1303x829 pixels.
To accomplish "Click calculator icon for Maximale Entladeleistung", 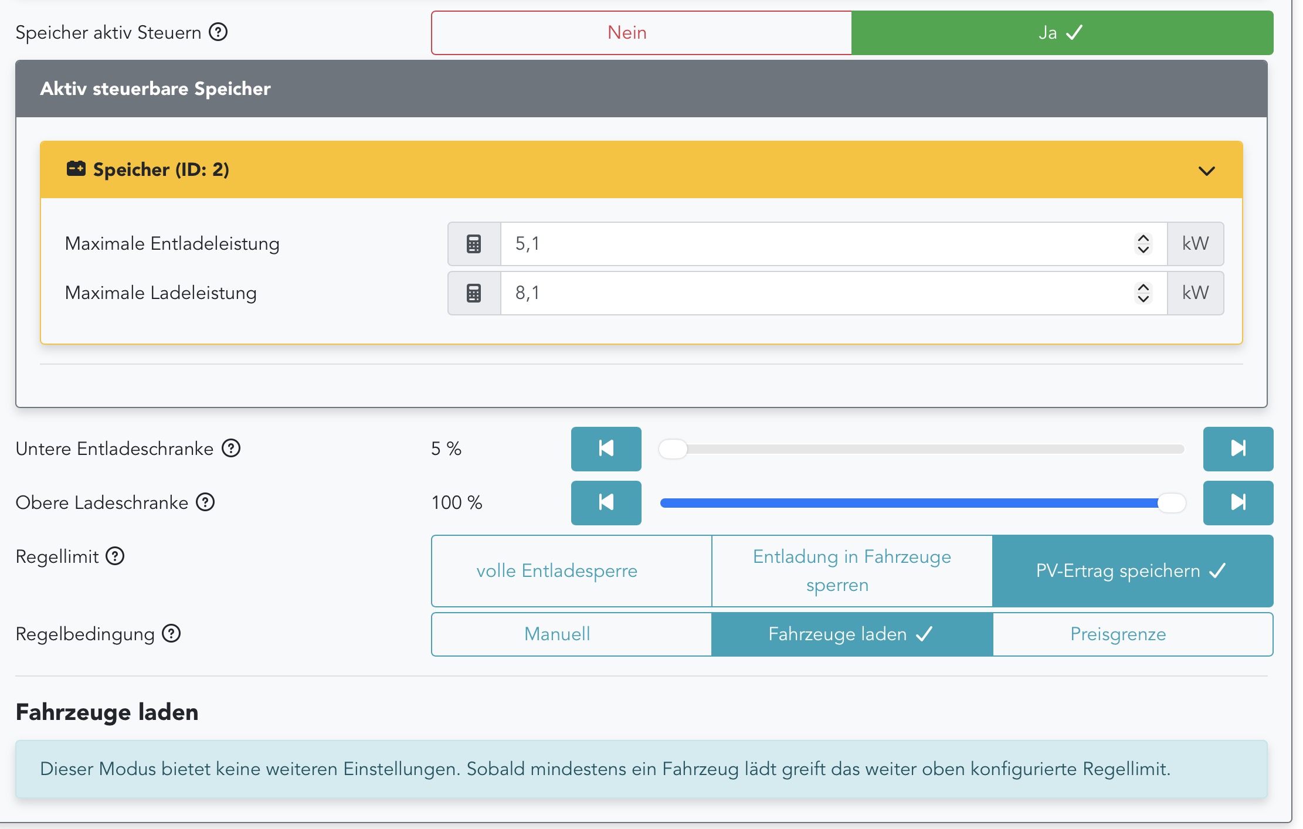I will [474, 244].
